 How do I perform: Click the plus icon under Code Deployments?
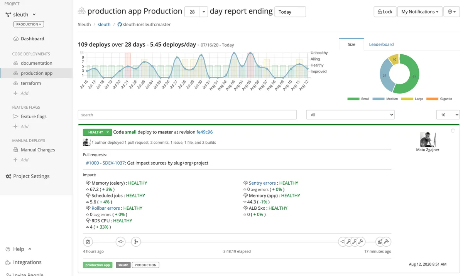(15, 93)
